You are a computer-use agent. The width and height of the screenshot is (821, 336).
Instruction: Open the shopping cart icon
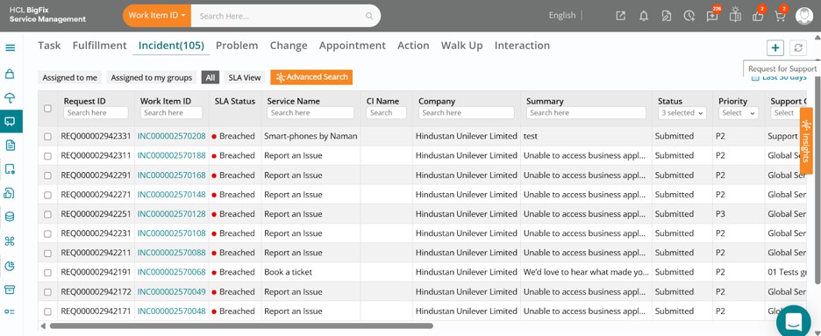pos(780,16)
